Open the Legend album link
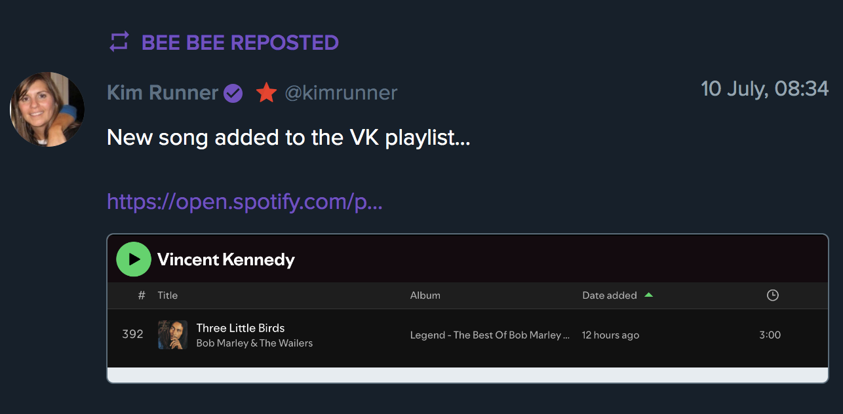Screen dimensions: 843x414 [x=490, y=335]
